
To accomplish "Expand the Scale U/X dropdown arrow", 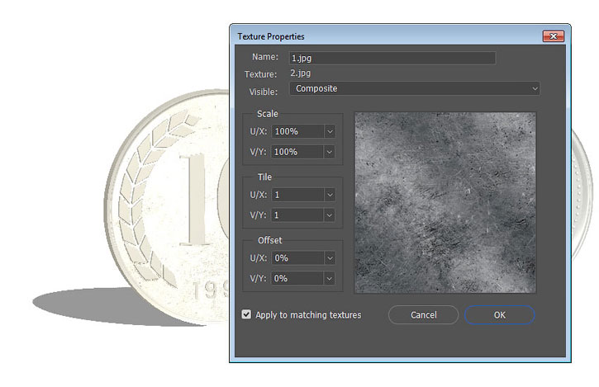I will pyautogui.click(x=330, y=131).
